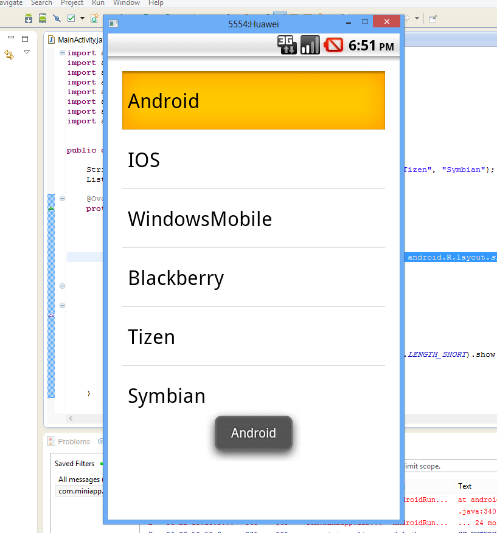
Task: Select the red '... 24 mo' log line
Action: 478,523
